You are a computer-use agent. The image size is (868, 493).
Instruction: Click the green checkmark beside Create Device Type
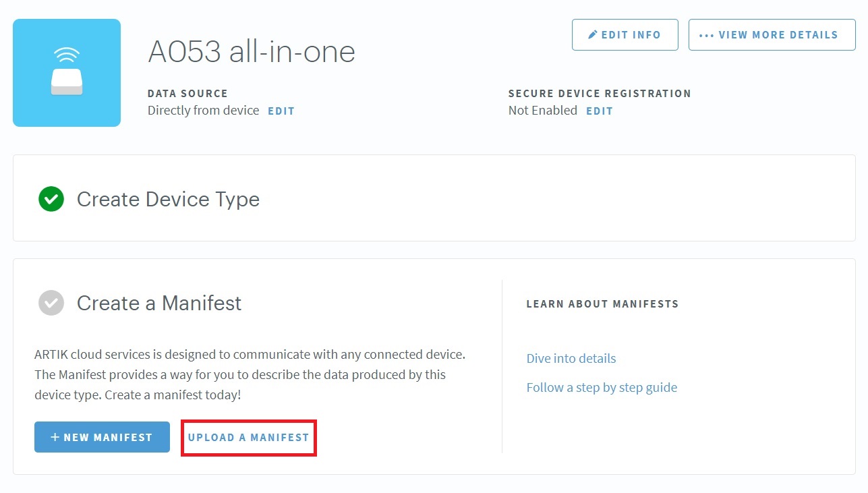click(x=51, y=199)
